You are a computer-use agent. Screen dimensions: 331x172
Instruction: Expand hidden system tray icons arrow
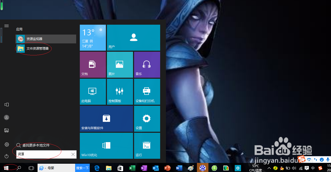[269, 168]
